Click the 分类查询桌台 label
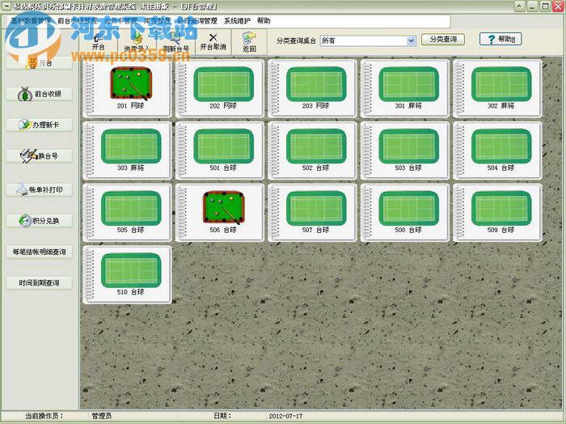566x424 pixels. [x=296, y=40]
